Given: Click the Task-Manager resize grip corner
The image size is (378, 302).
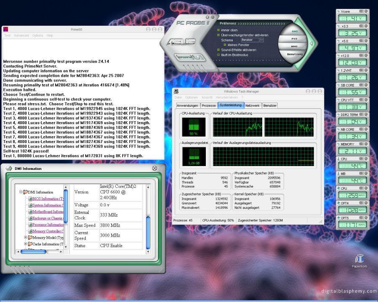Looking at the screenshot, I should coord(320,221).
